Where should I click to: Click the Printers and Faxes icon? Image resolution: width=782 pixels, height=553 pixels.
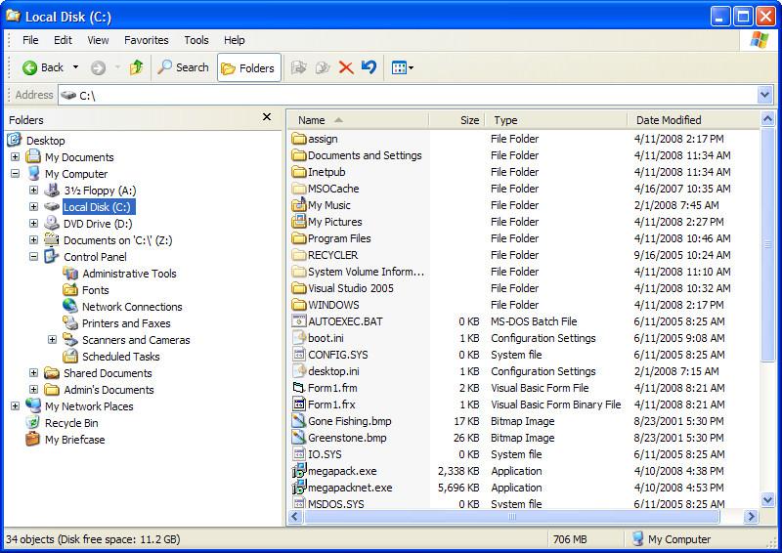coord(70,323)
